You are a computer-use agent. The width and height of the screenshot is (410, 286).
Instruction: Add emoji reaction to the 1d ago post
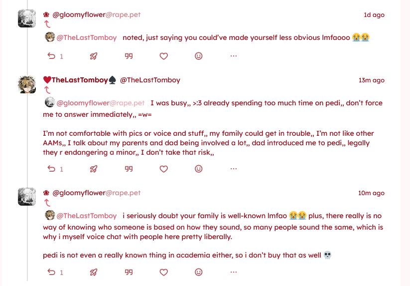[198, 56]
